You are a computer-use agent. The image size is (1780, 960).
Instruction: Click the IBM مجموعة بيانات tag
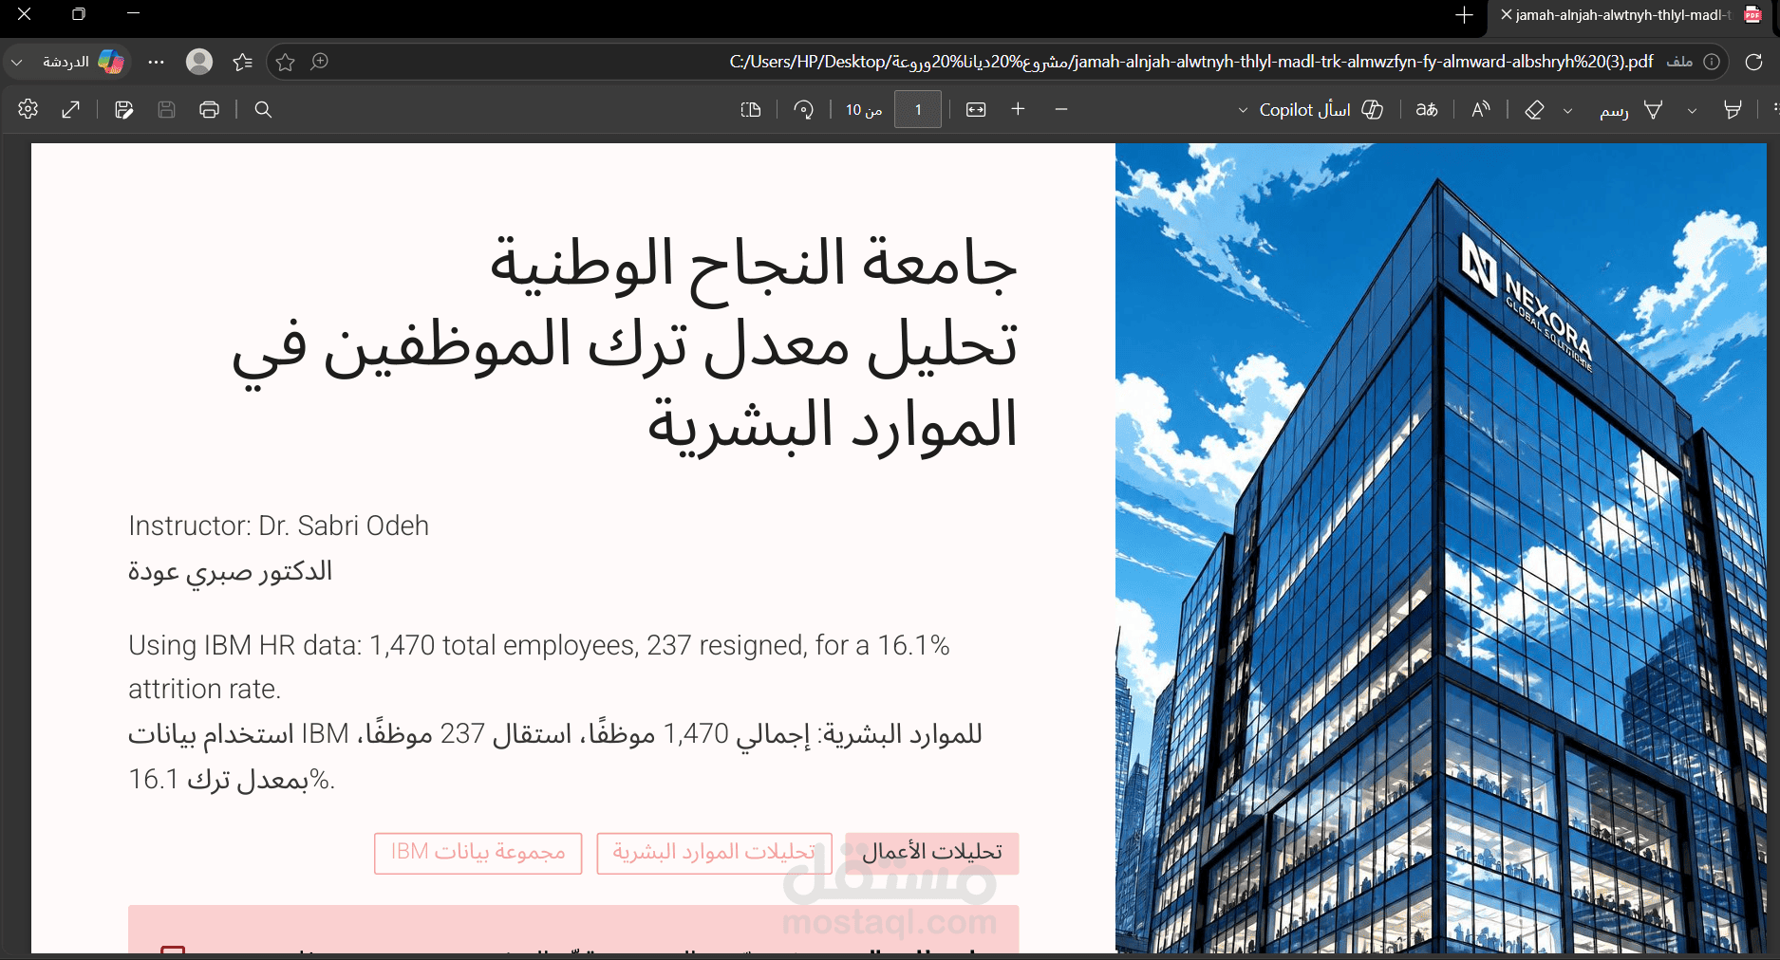(x=478, y=853)
